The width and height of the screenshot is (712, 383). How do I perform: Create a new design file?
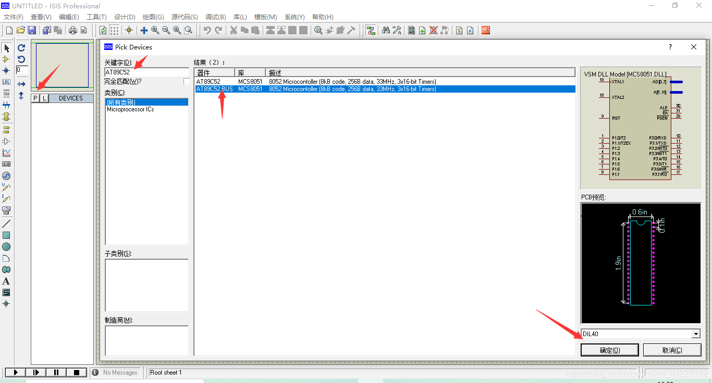(9, 30)
